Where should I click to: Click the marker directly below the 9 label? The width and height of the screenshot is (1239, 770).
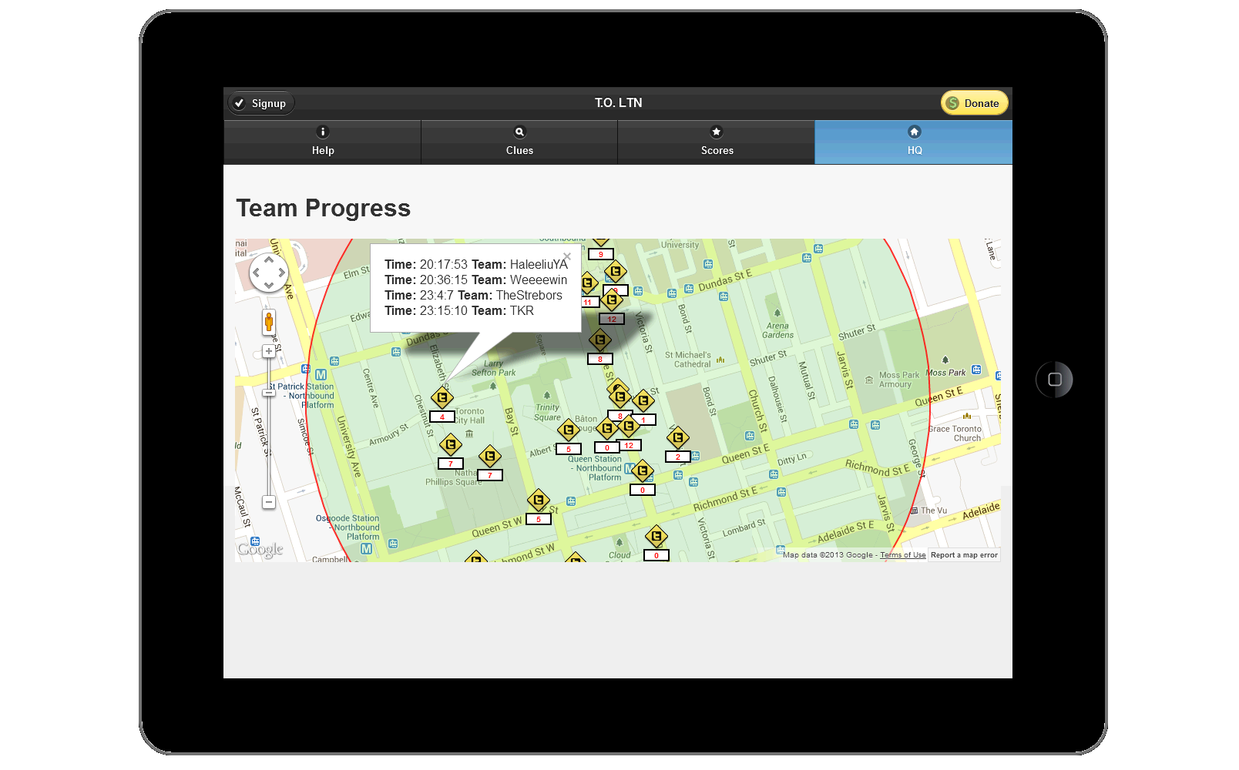click(615, 272)
